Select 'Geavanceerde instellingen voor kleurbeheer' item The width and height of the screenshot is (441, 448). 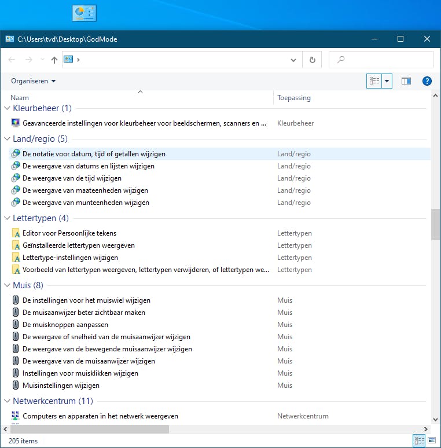coord(144,123)
